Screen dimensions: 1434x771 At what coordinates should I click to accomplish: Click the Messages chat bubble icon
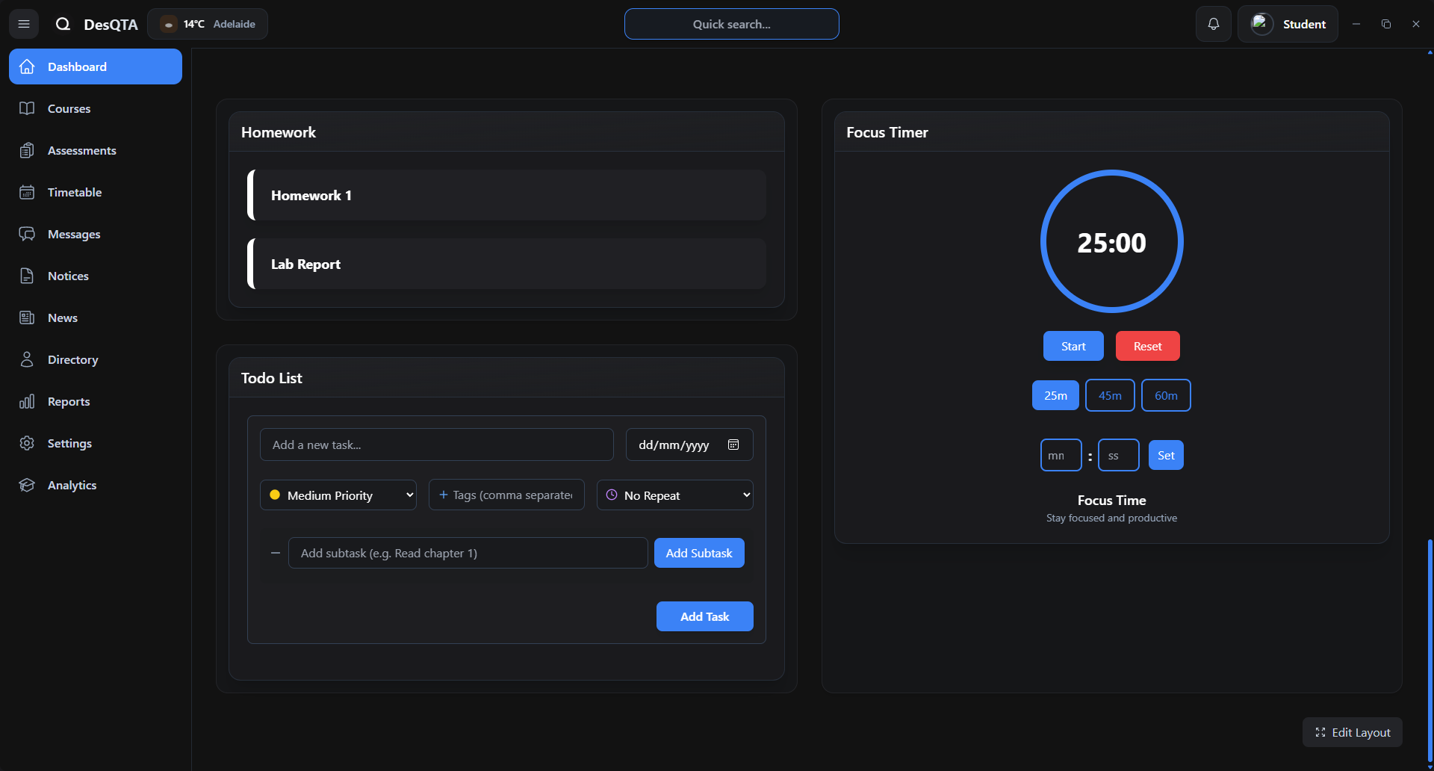tap(27, 234)
